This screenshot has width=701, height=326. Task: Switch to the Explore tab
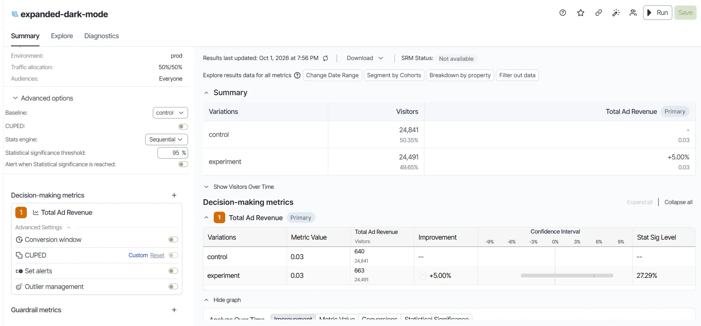(x=62, y=36)
